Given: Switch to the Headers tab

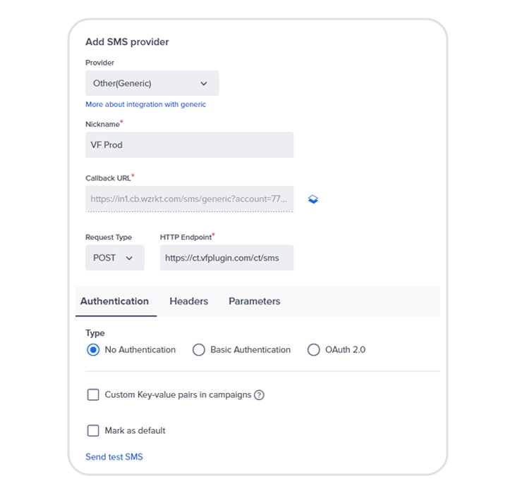Looking at the screenshot, I should (x=189, y=301).
